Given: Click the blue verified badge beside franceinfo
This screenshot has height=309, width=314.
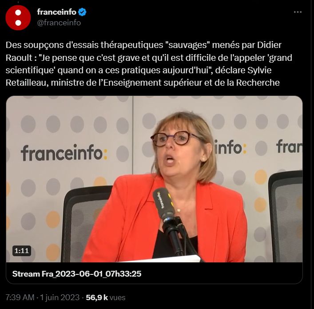Looking at the screenshot, I should pos(82,12).
